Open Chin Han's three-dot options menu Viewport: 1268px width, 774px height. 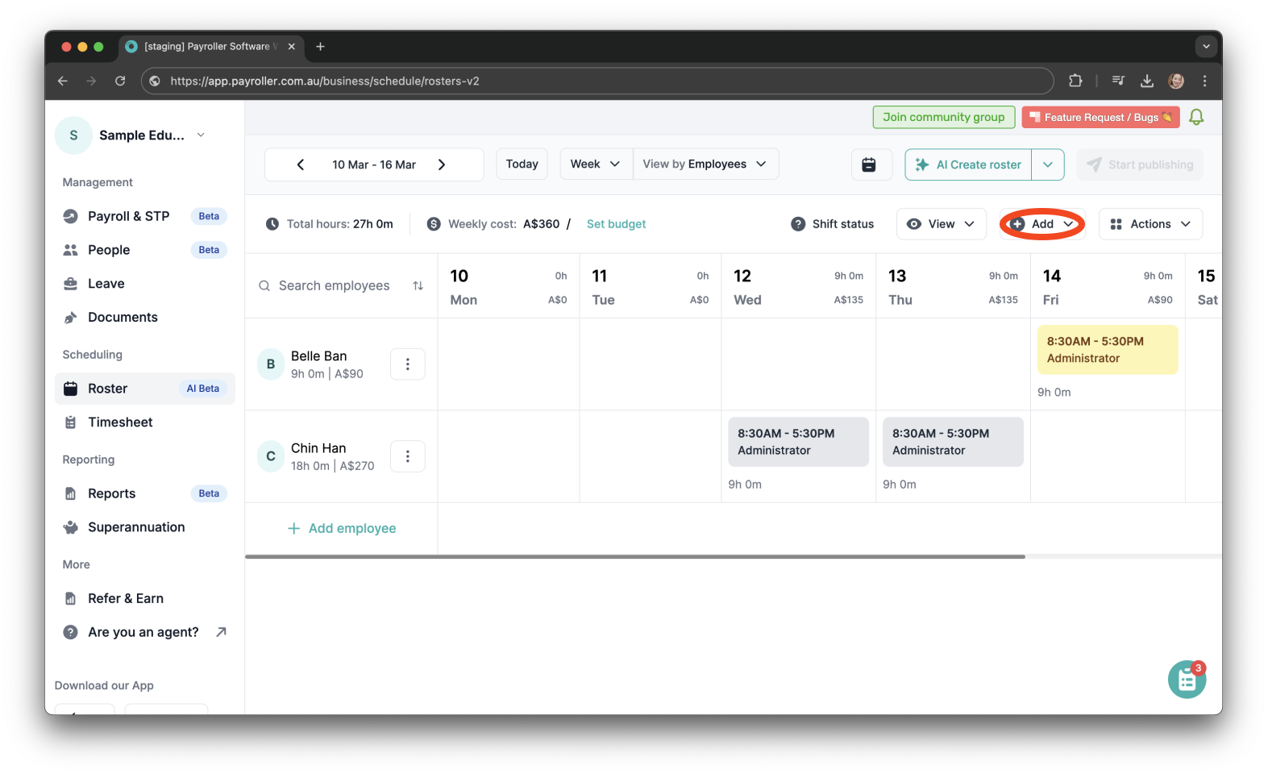click(x=408, y=456)
